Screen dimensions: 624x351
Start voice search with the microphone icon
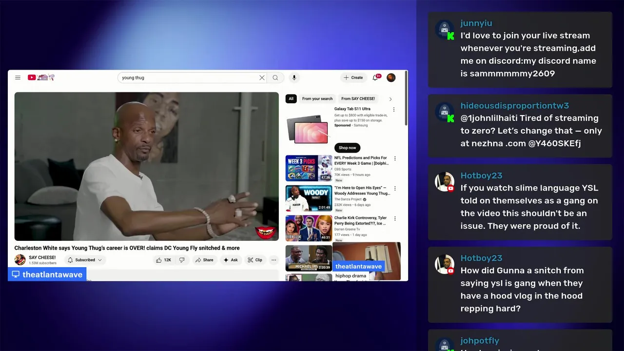(x=294, y=78)
